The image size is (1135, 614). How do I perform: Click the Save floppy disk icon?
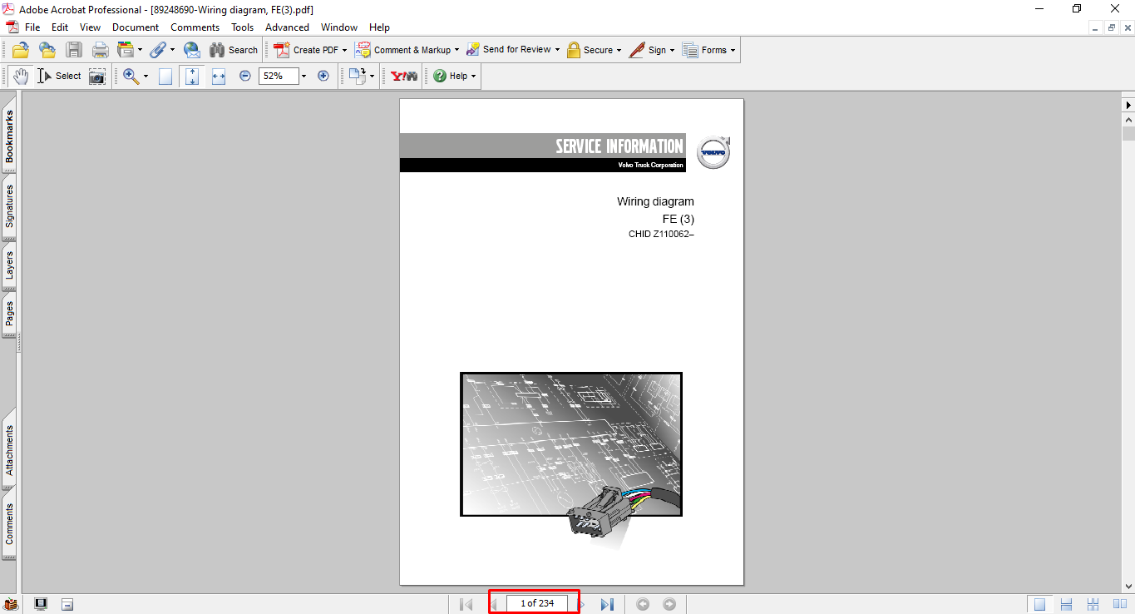point(74,50)
